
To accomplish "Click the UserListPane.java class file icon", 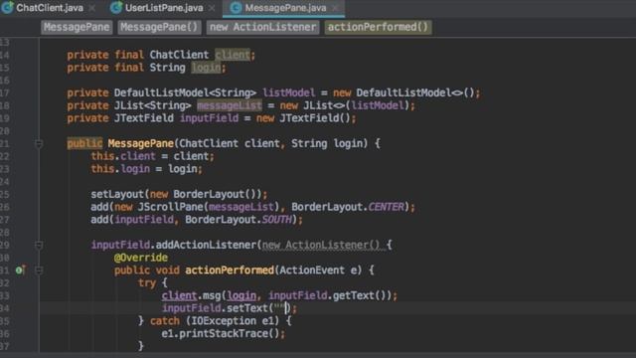I will coord(116,7).
